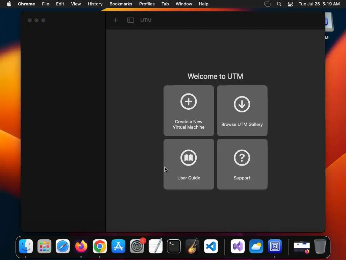Click Create a New Virtual Machine card
The image size is (346, 260).
(x=189, y=111)
